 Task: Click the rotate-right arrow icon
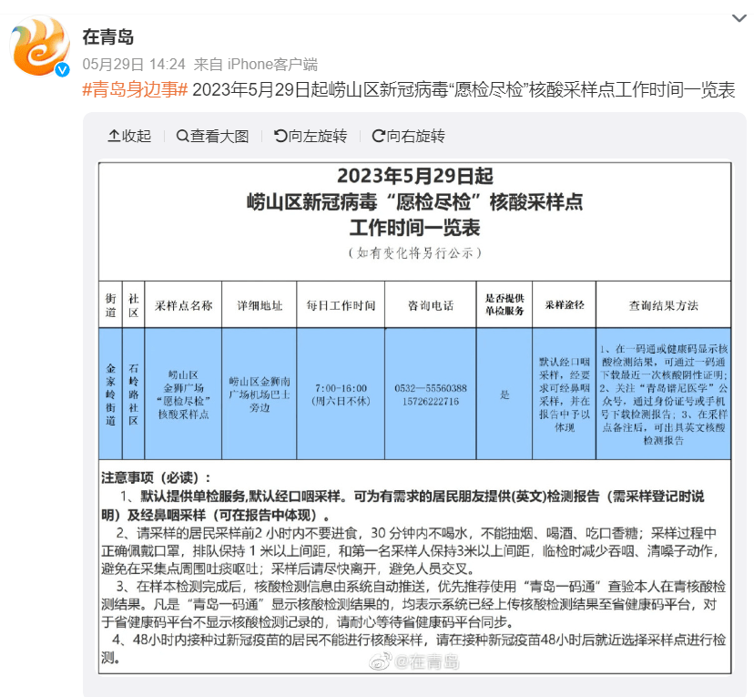pyautogui.click(x=378, y=137)
